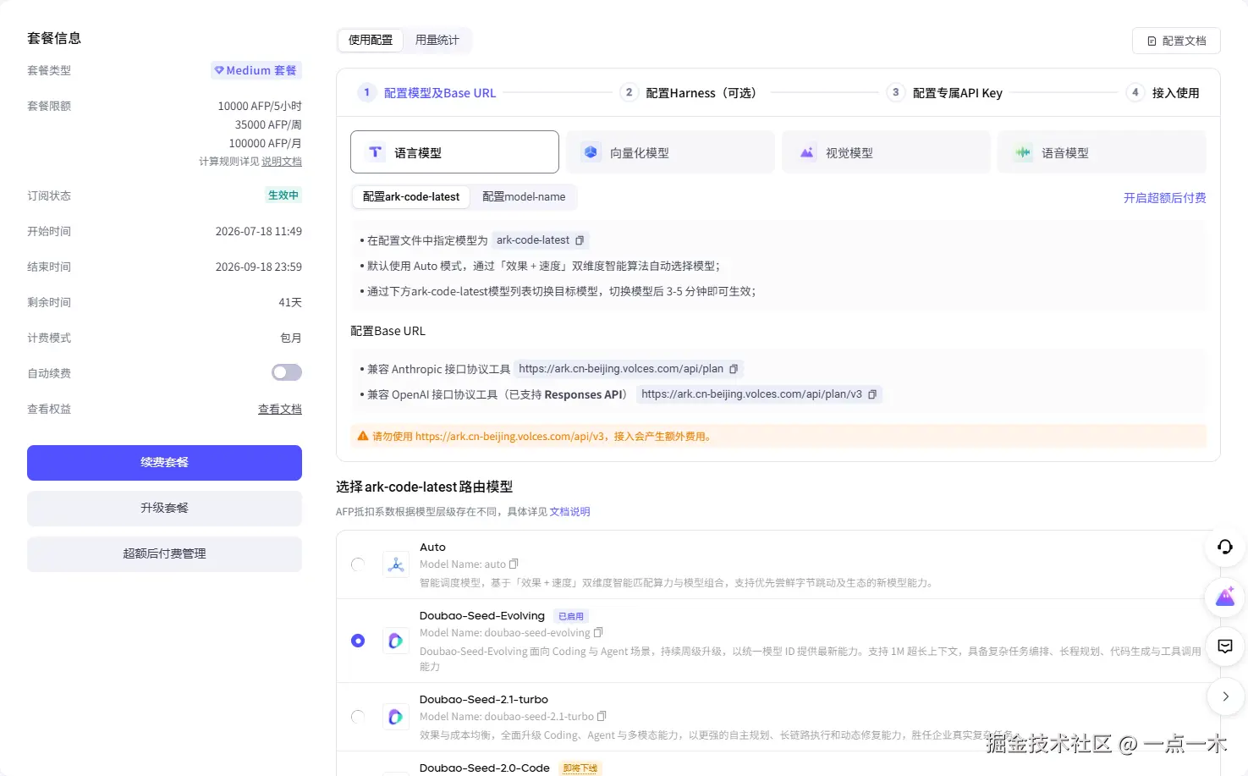1248x776 pixels.
Task: Click the 配置Base URL heading
Action: (x=388, y=331)
